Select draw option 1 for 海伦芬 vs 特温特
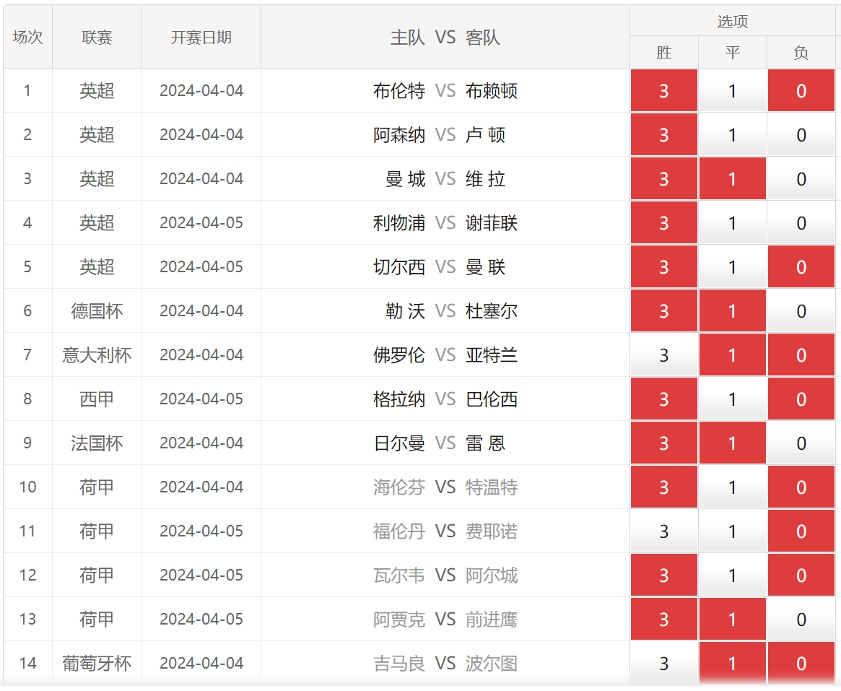 tap(733, 487)
